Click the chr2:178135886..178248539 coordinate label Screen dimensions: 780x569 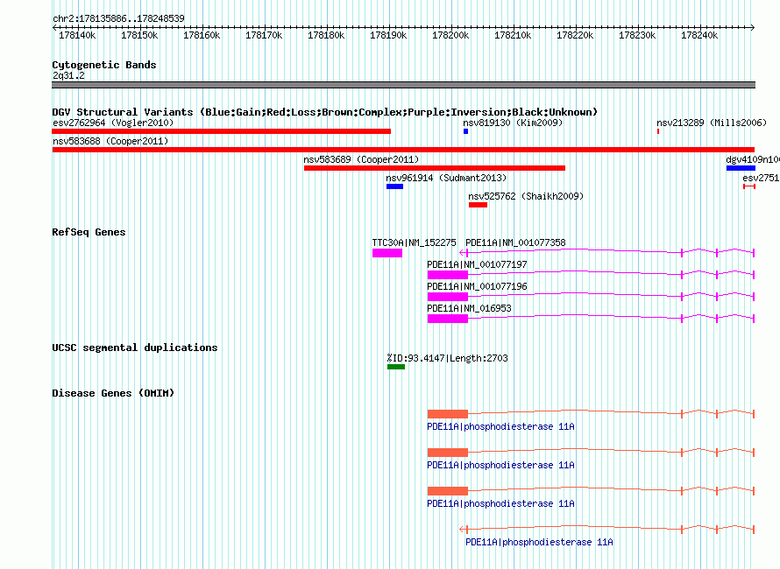pyautogui.click(x=118, y=18)
